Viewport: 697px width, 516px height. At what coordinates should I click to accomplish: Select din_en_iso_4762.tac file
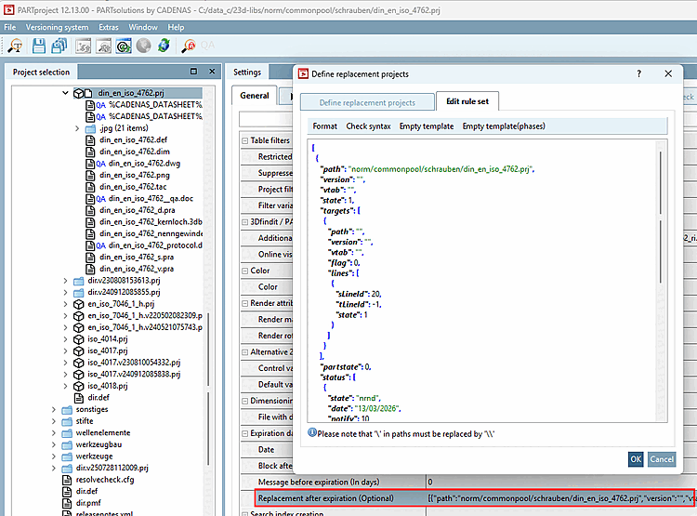click(x=133, y=187)
